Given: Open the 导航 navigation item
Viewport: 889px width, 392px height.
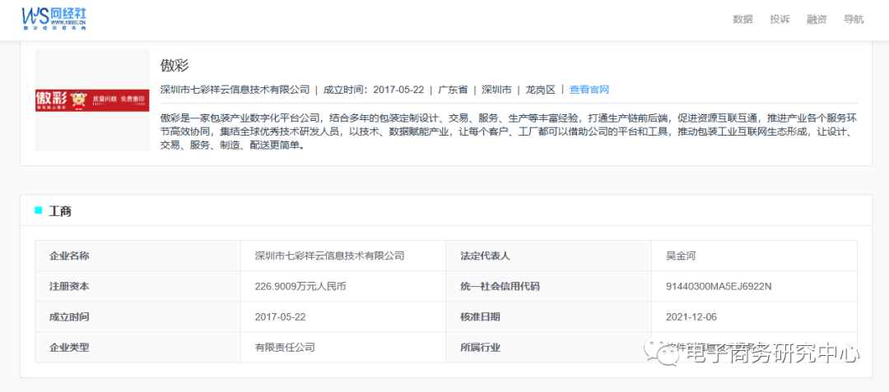Looking at the screenshot, I should [854, 19].
